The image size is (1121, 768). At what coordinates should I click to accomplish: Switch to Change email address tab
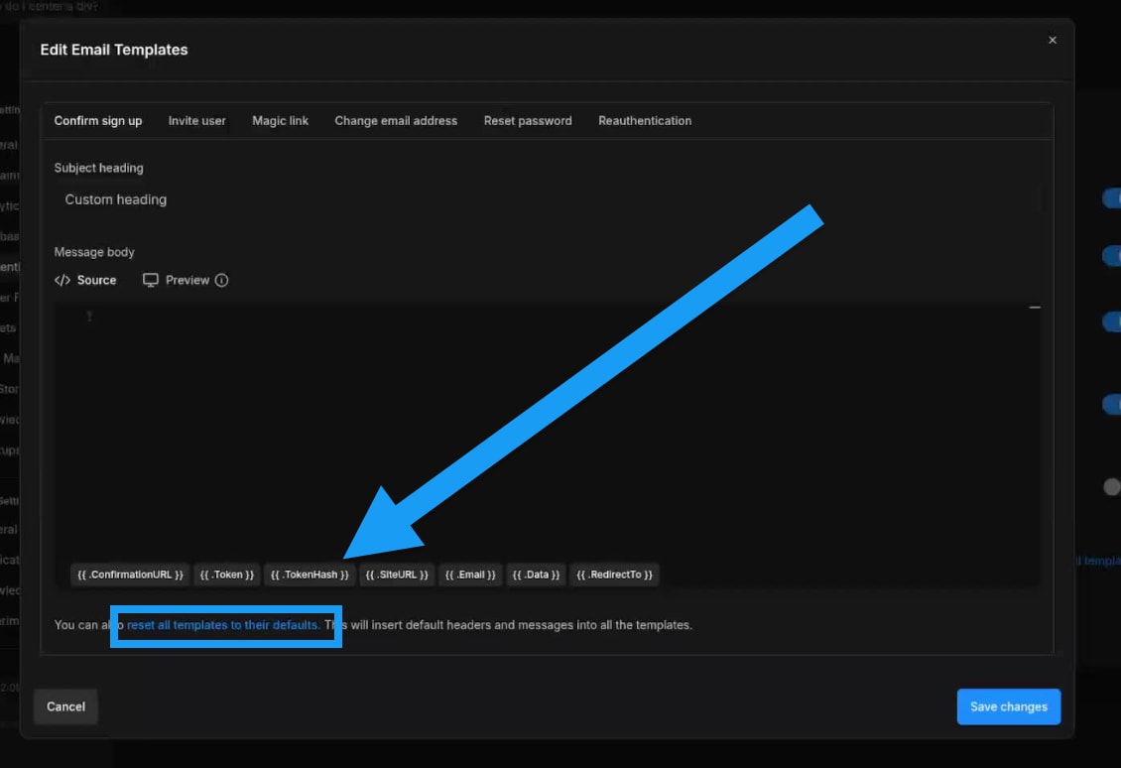[x=396, y=120]
